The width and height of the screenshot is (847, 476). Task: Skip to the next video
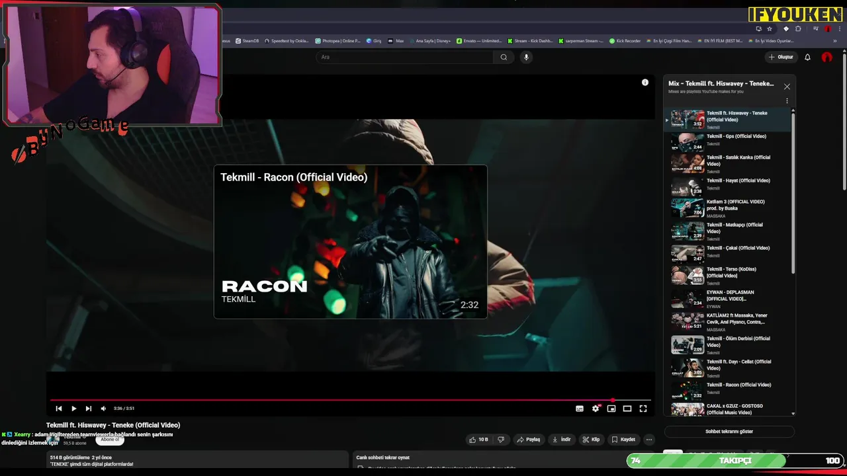click(88, 409)
